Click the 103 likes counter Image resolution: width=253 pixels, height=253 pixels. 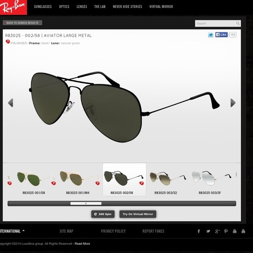(x=232, y=34)
